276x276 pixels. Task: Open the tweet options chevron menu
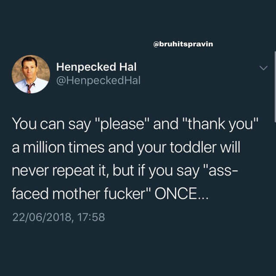pos(263,68)
